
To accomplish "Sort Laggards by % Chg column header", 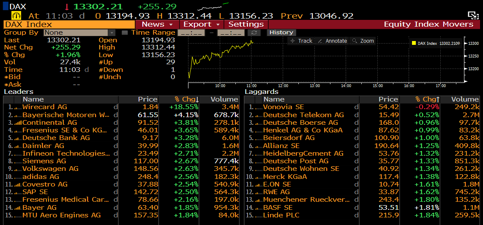I will [420, 99].
